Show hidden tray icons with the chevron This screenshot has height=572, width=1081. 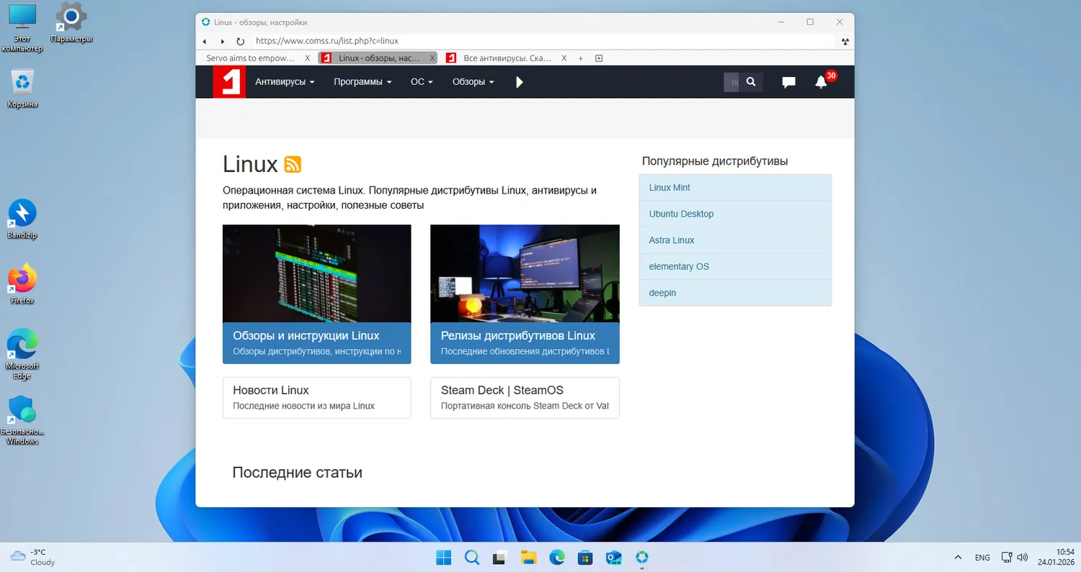coord(958,558)
